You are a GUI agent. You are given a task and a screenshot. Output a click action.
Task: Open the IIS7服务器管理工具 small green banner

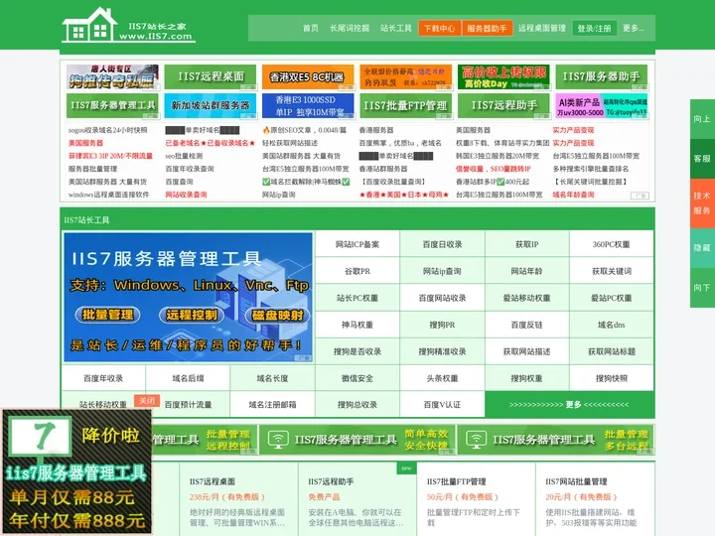(x=112, y=106)
